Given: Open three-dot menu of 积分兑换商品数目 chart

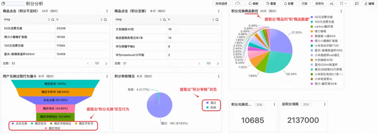Looking at the screenshot, I should pyautogui.click(x=341, y=11).
